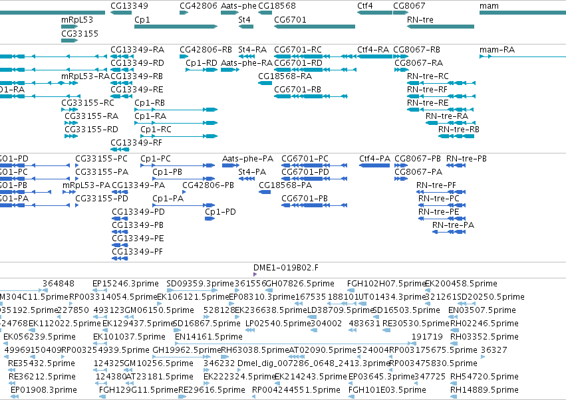Select the LD38709.5prime EST label
This screenshot has width=566, height=400.
(340, 310)
